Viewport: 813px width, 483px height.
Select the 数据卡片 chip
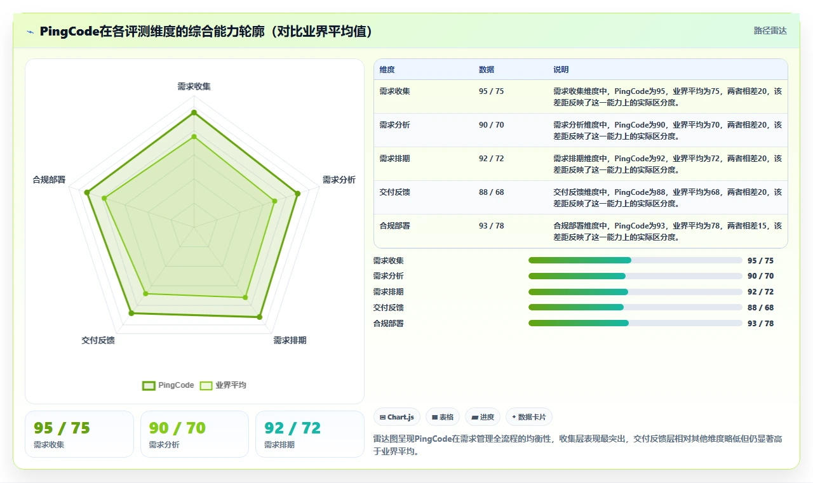[529, 417]
